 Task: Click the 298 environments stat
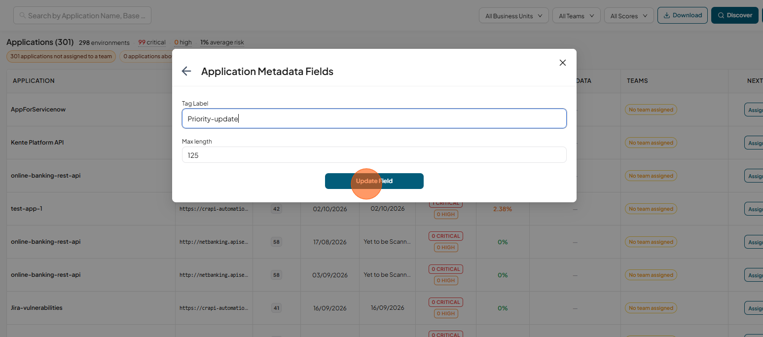click(x=104, y=42)
